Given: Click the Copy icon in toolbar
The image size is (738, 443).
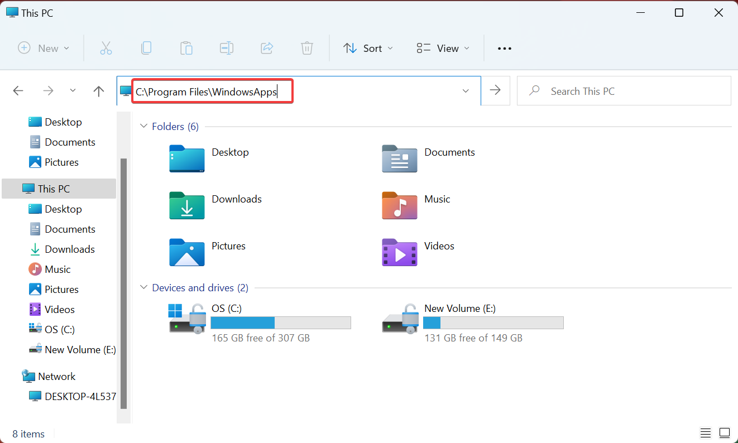Looking at the screenshot, I should point(146,48).
